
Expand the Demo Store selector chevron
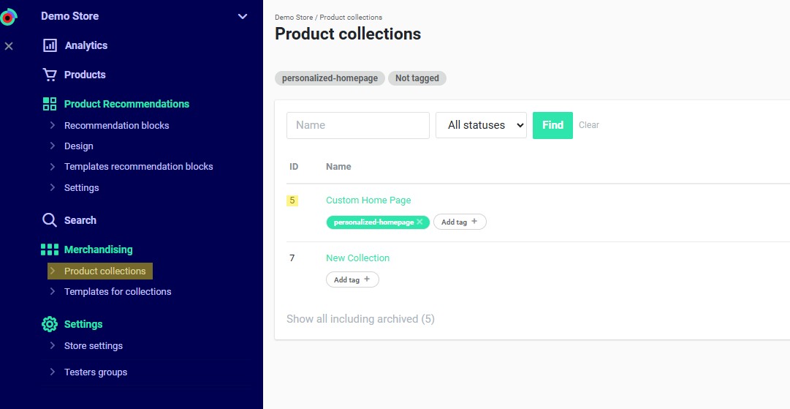pyautogui.click(x=243, y=17)
